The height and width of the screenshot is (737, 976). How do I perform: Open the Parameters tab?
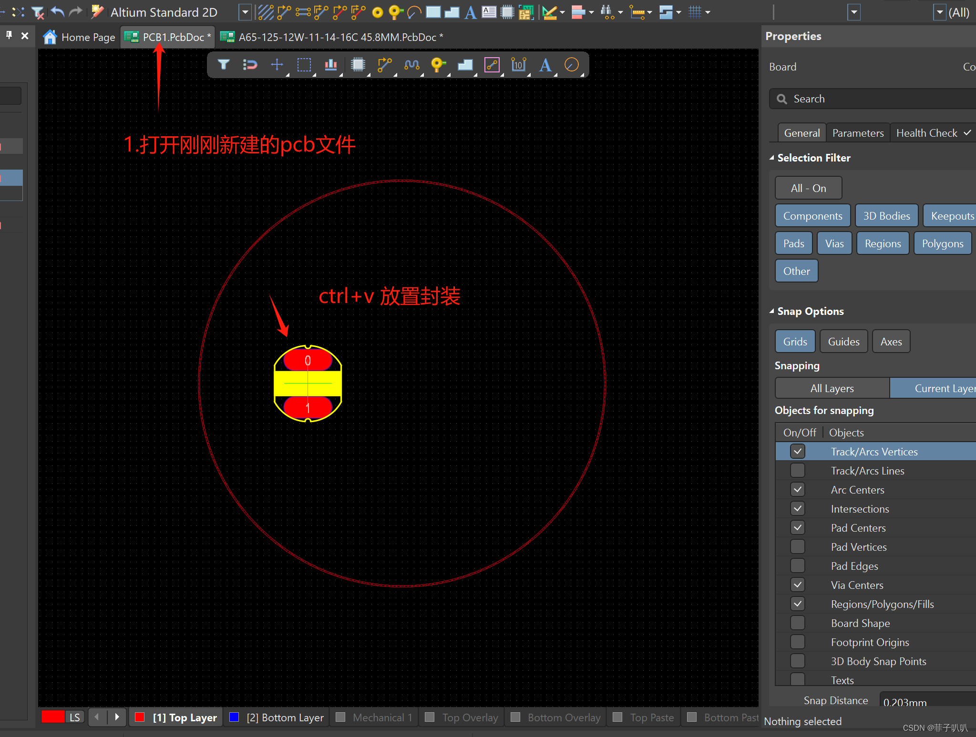(858, 133)
